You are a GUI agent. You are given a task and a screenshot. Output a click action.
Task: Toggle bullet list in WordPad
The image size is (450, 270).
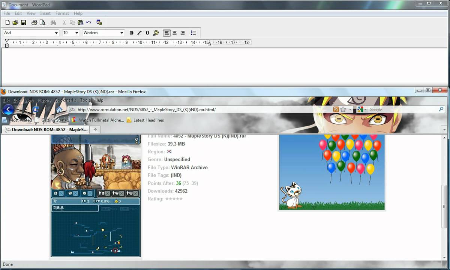pos(193,33)
